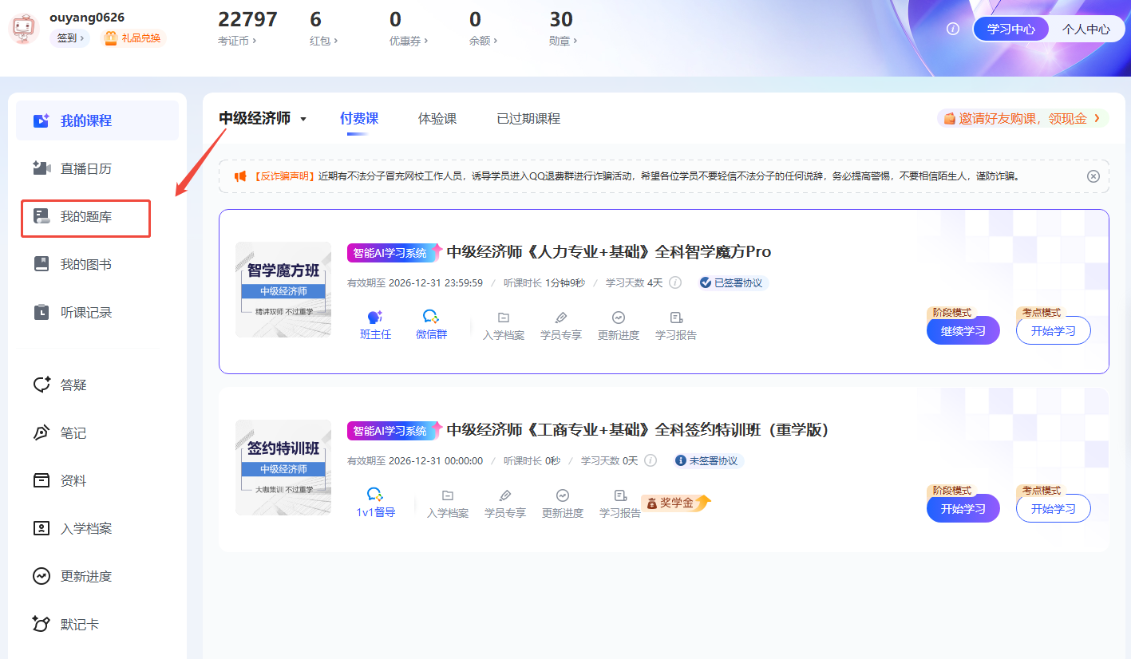Click the 智学魔方班 course thumbnail

click(283, 289)
